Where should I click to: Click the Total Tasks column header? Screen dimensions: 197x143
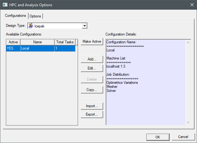pyautogui.click(x=64, y=42)
